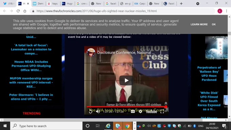The image size is (231, 130).
Task: Switch to the Twitter '(19)' tab
Action: pos(9,4)
